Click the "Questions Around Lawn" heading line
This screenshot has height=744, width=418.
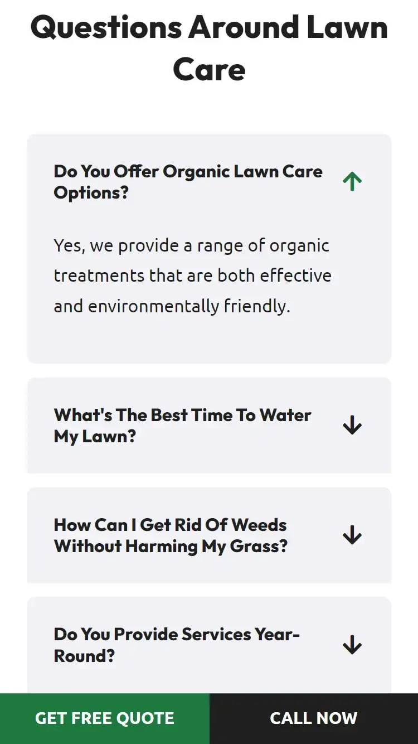tap(209, 27)
